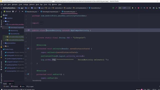160x90 pixels.
Task: Expand the generatedJava folder
Action: point(4,43)
